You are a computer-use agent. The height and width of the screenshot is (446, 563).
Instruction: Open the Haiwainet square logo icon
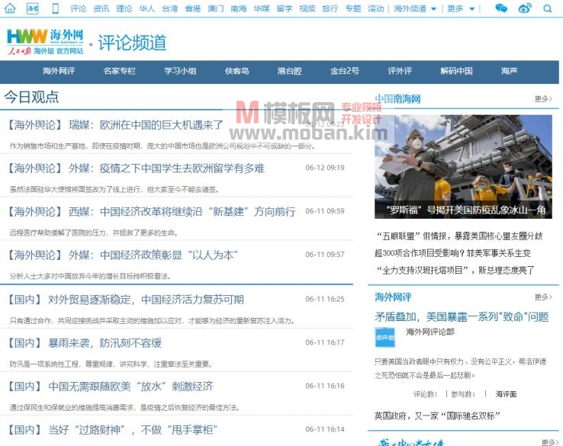[32, 8]
